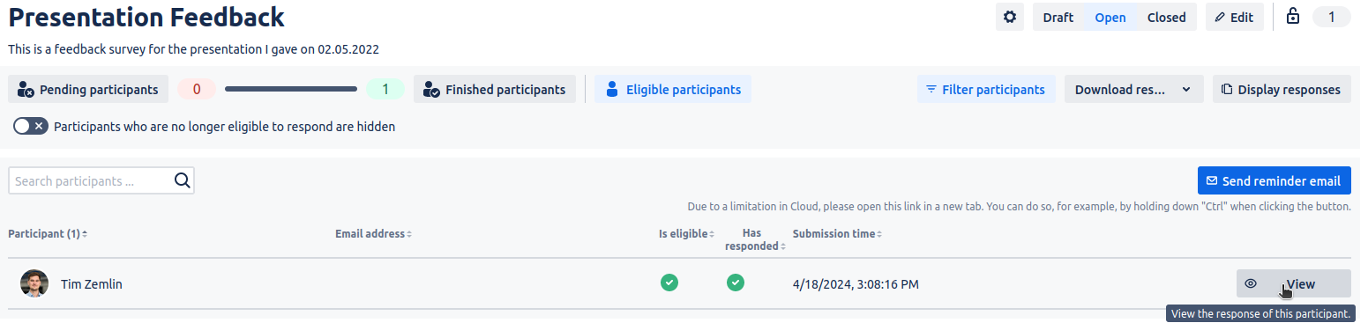Image resolution: width=1368 pixels, height=323 pixels.
Task: Click the Edit survey button
Action: click(x=1234, y=17)
